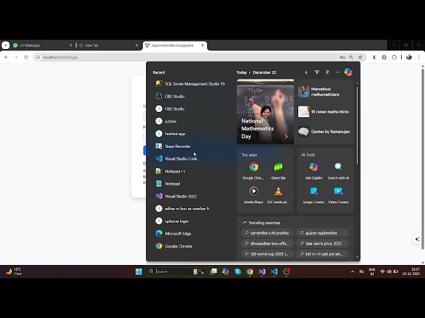Open Image Creator in AI Tools
This screenshot has width=425, height=318.
[x=313, y=193]
